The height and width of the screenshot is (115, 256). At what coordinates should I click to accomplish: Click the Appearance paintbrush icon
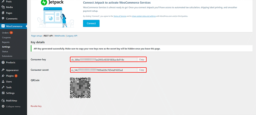point(3,70)
